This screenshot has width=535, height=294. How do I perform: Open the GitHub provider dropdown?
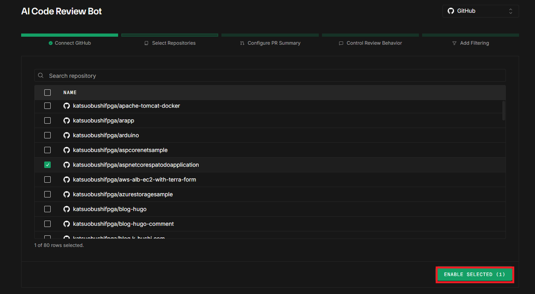click(480, 11)
